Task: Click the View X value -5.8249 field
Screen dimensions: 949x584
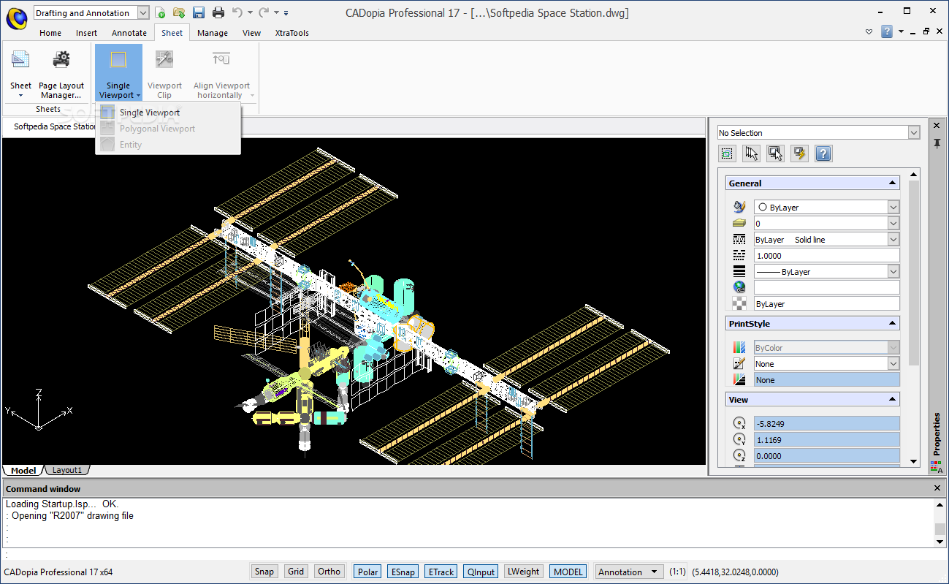Action: [x=827, y=424]
